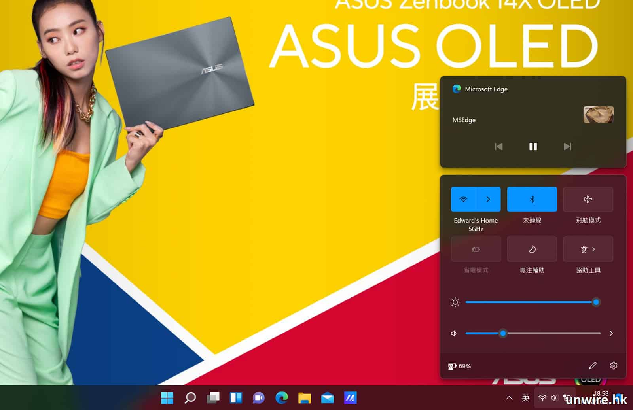Mute using the speaker icon beside volume slider
Viewport: 633px width, 410px height.
point(454,333)
